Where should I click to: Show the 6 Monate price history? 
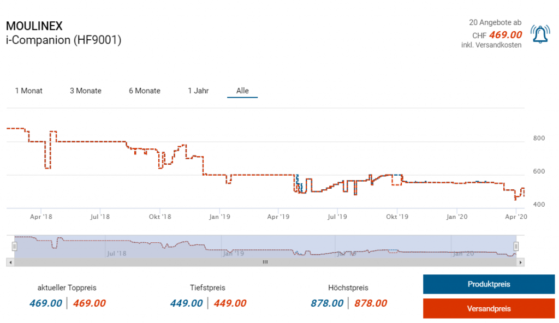click(145, 91)
